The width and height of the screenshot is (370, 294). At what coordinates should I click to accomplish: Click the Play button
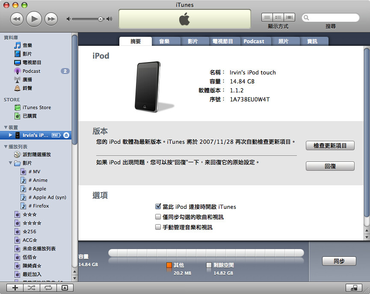pos(34,19)
